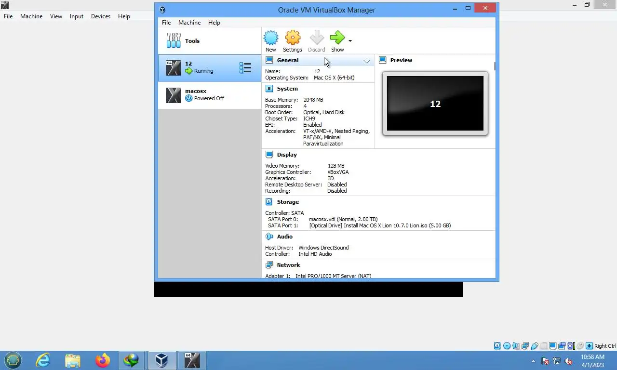Image resolution: width=617 pixels, height=370 pixels.
Task: Launch Internet Explorer from the taskbar
Action: 43,360
